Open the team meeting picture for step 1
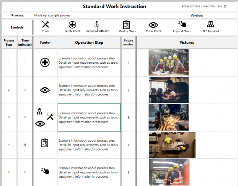Image resolution: width=238 pixels, height=186 pixels. point(169,63)
